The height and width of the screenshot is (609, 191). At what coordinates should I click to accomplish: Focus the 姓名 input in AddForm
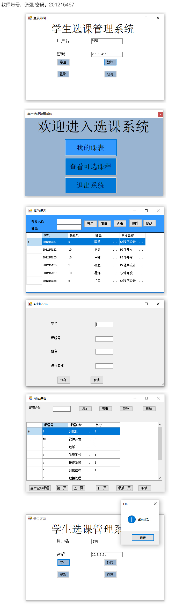coord(104,352)
